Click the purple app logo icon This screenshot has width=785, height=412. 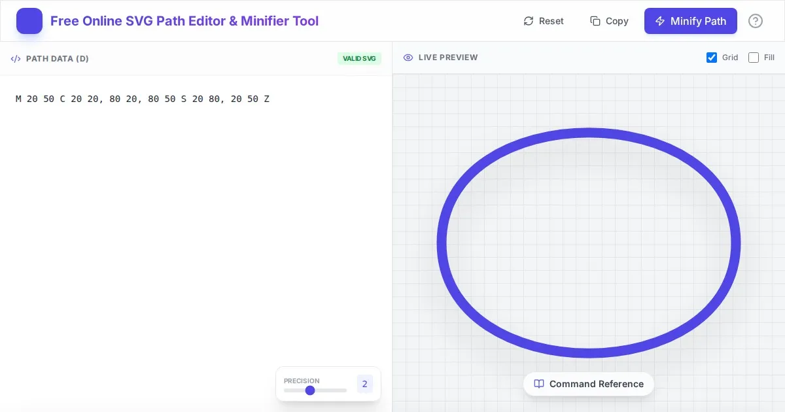pyautogui.click(x=29, y=21)
